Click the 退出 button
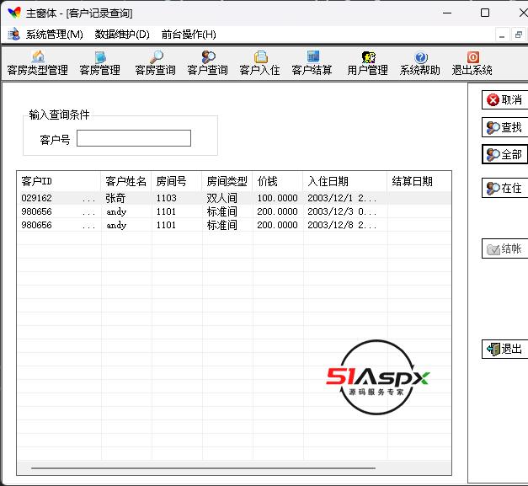This screenshot has height=486, width=528. tap(504, 349)
